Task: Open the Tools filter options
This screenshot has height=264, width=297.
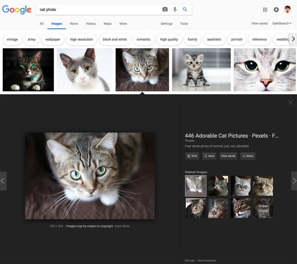Action: pyautogui.click(x=184, y=24)
